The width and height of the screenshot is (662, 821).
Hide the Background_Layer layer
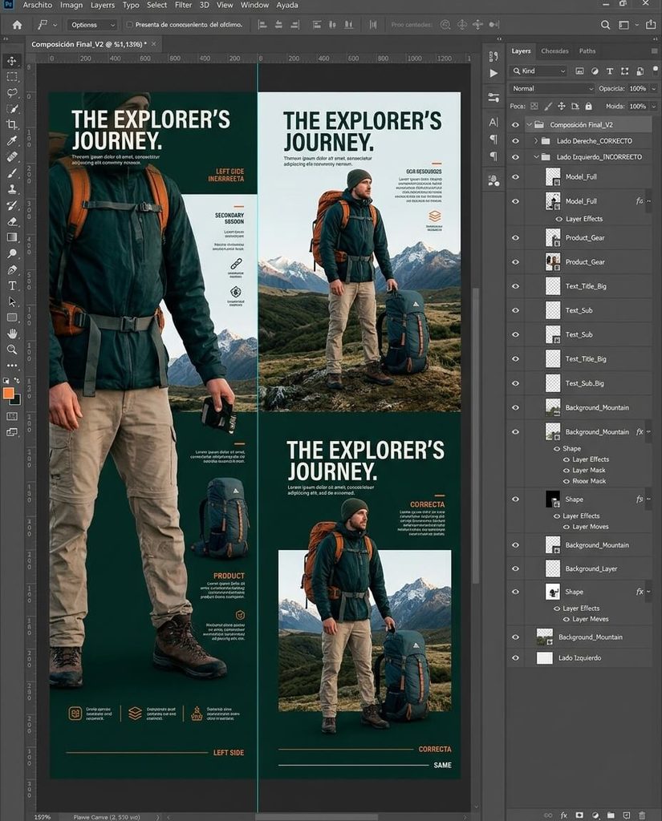coord(515,568)
